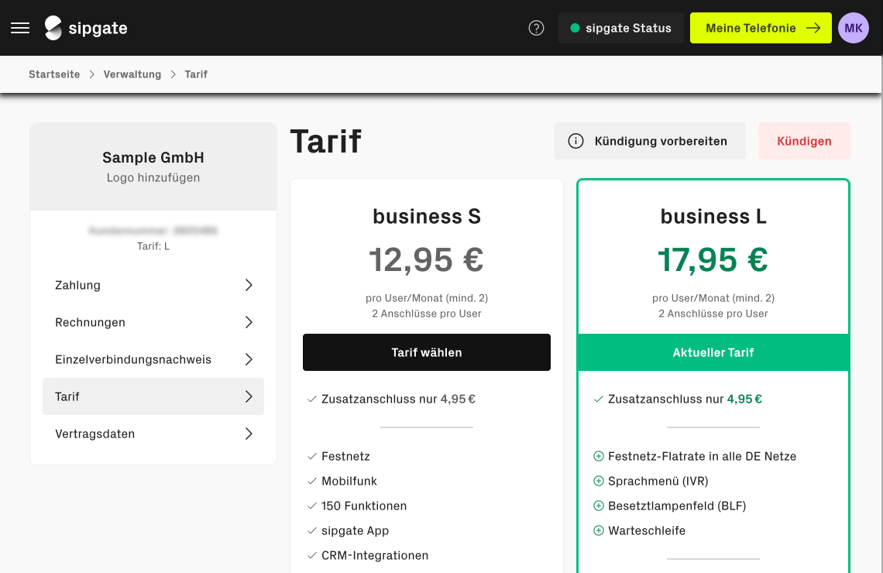Click the plus icon beside Sprachmenü (IVR)

598,481
